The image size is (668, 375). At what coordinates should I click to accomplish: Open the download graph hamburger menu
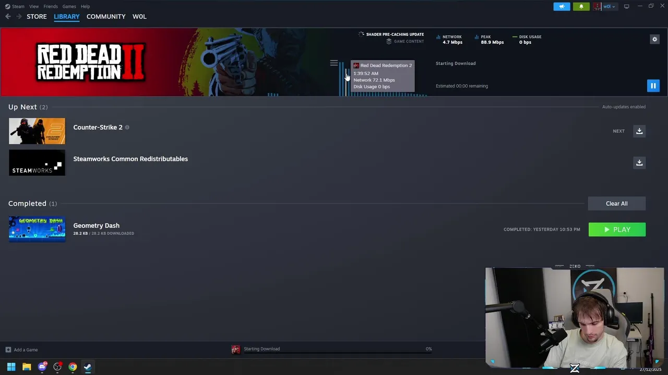pyautogui.click(x=334, y=63)
